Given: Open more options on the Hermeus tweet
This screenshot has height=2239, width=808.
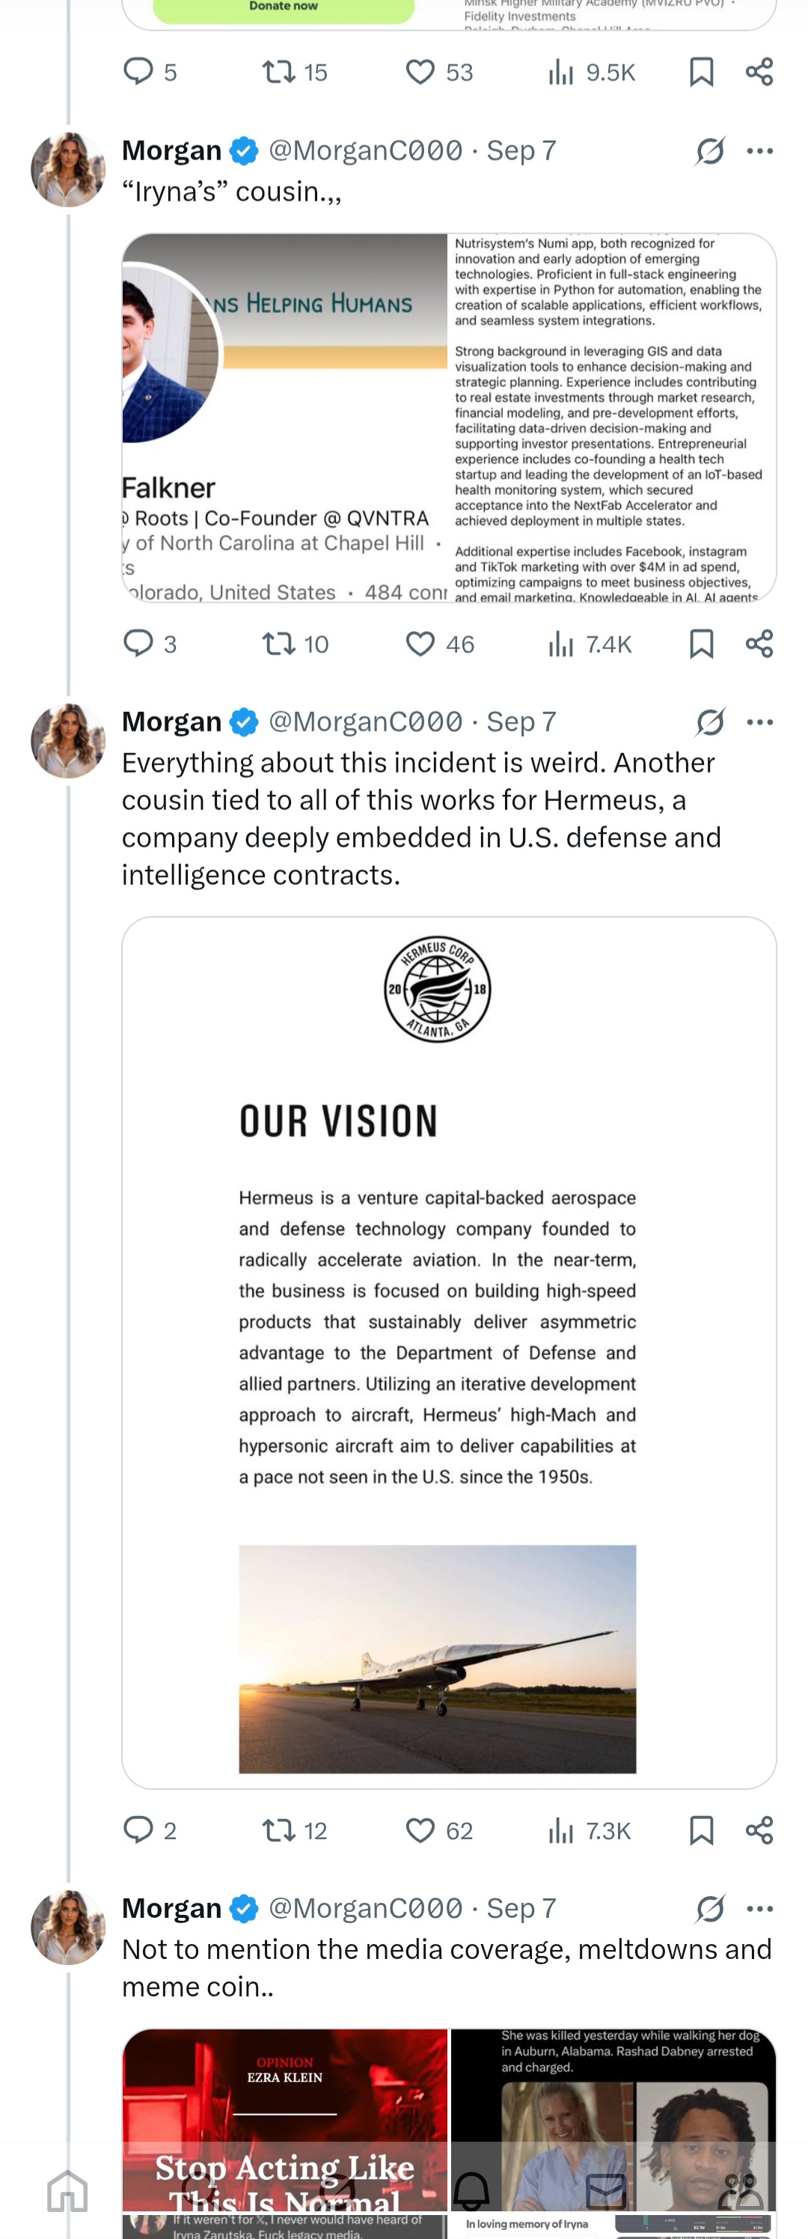Looking at the screenshot, I should coord(759,722).
